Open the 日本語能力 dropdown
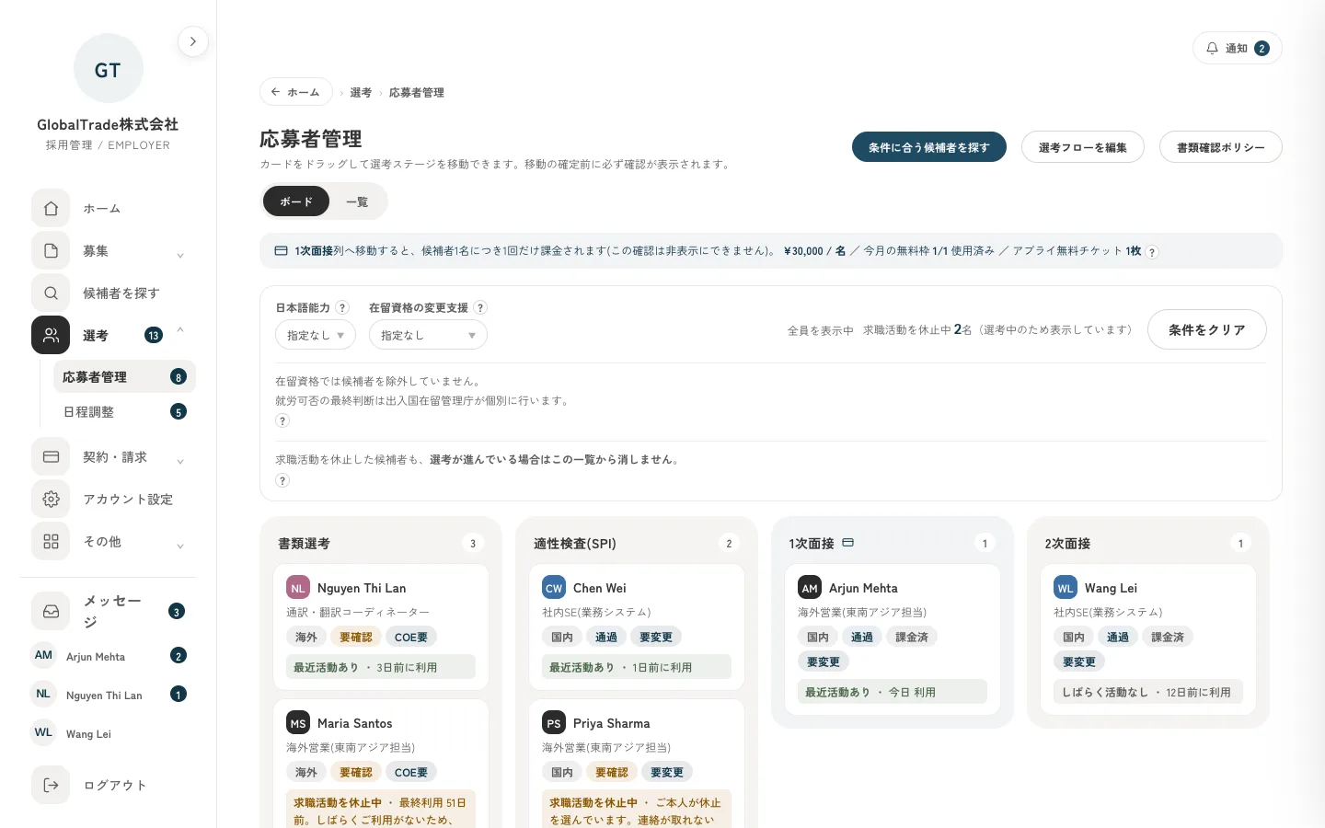This screenshot has height=828, width=1325. click(316, 335)
